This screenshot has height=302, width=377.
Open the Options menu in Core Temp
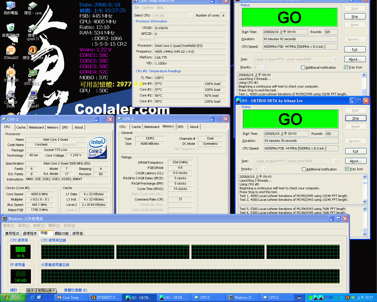[x=148, y=7]
